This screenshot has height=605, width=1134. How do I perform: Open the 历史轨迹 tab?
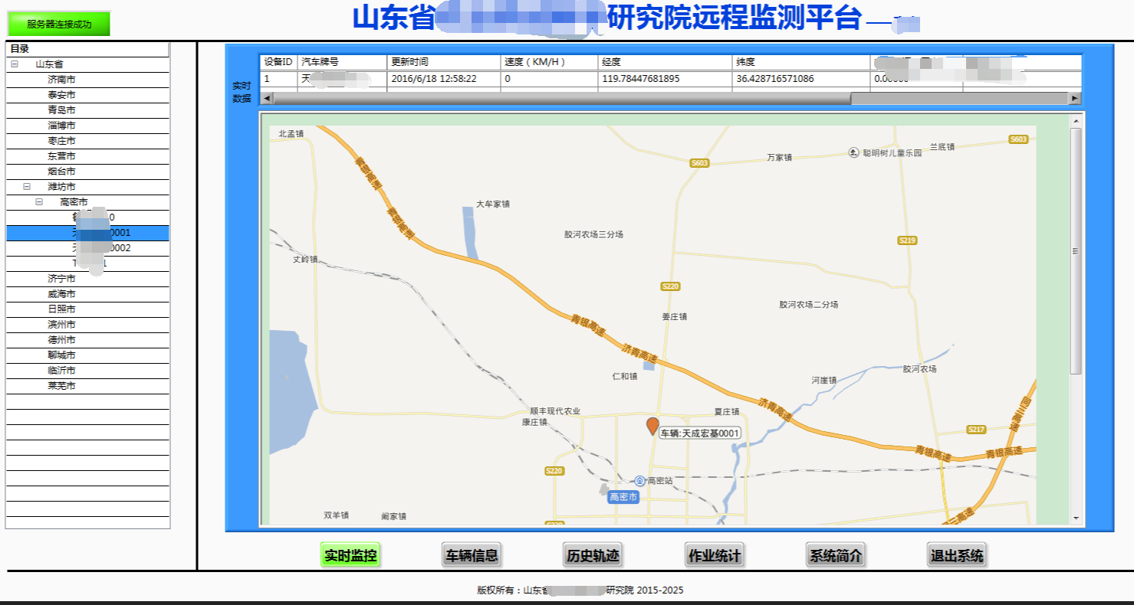[x=592, y=555]
